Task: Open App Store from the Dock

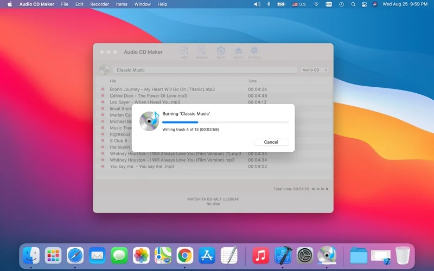Action: (x=207, y=255)
